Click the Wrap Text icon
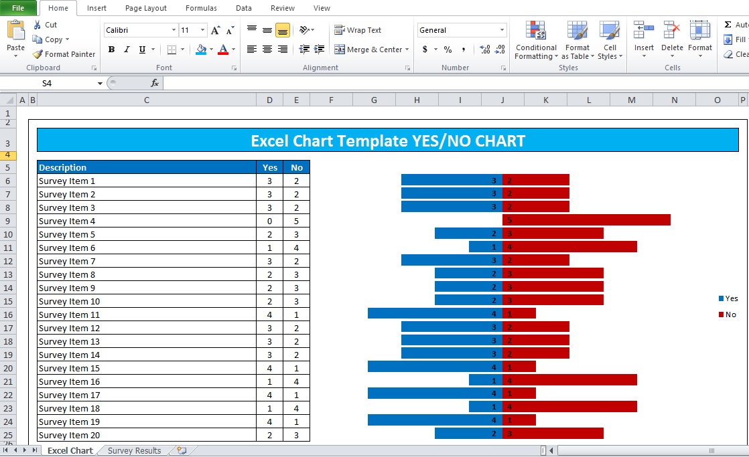Screen dimensions: 749x457 (x=339, y=29)
